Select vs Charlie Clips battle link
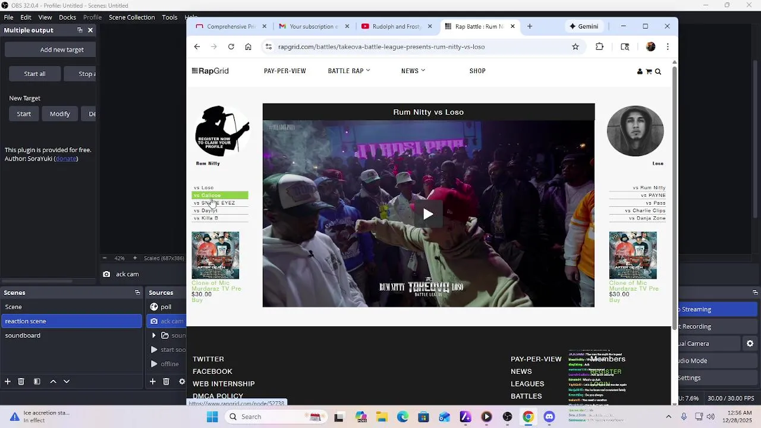Image resolution: width=761 pixels, height=428 pixels. (x=645, y=210)
